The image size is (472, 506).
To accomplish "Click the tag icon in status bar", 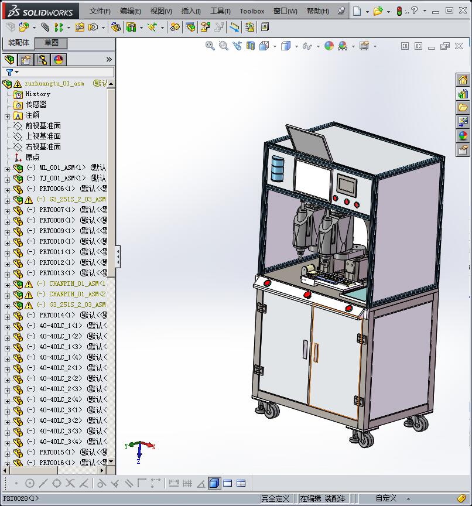I will point(461,498).
